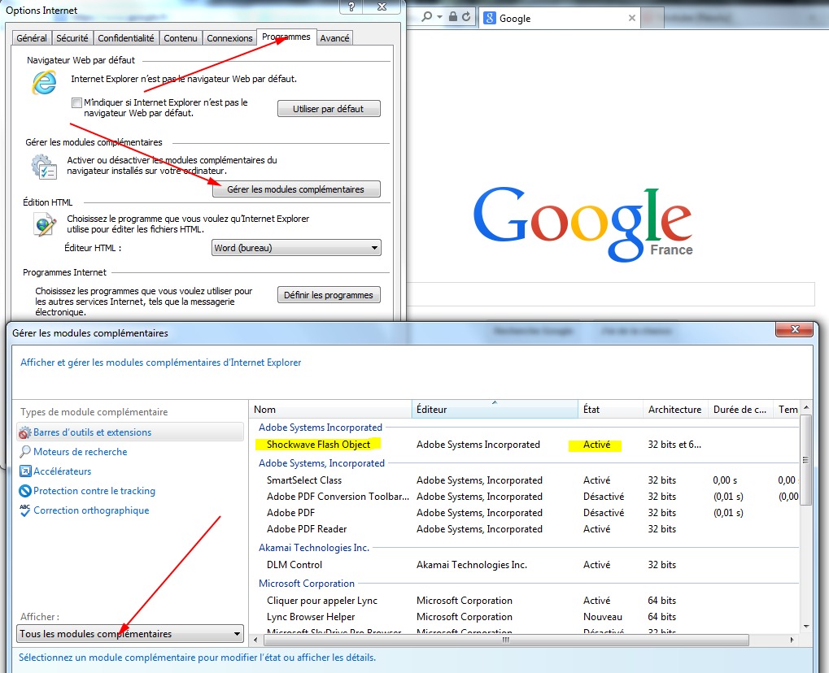Screen dimensions: 829x673
Task: Click the Accélérateurs icon
Action: pyautogui.click(x=25, y=471)
